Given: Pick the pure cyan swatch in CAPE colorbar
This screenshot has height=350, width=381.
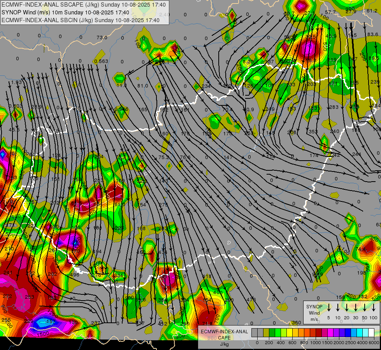Looking at the screenshot, I should tap(359, 332).
